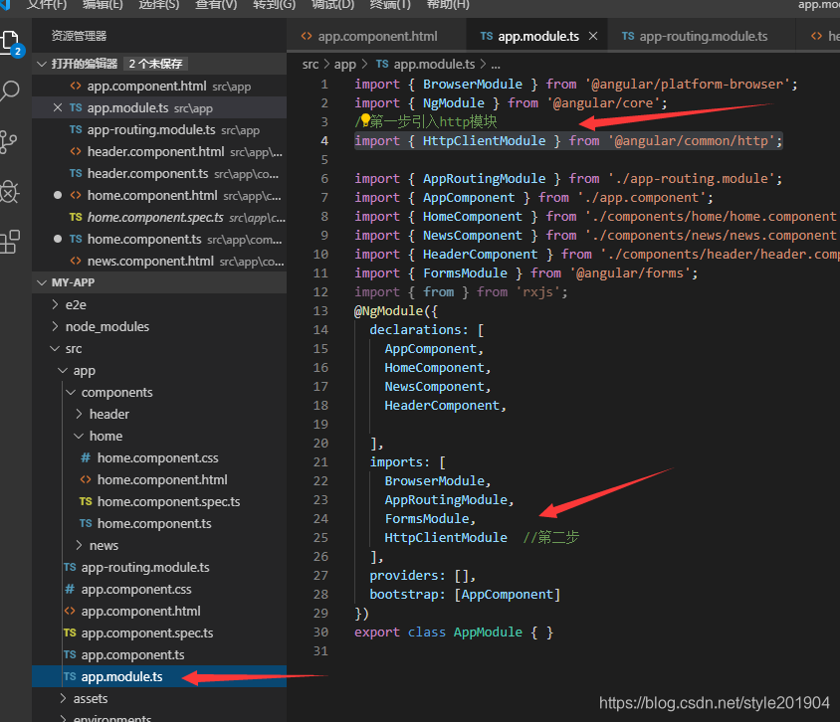Open the Explorer view in the activity bar
840x722 pixels.
pyautogui.click(x=13, y=43)
